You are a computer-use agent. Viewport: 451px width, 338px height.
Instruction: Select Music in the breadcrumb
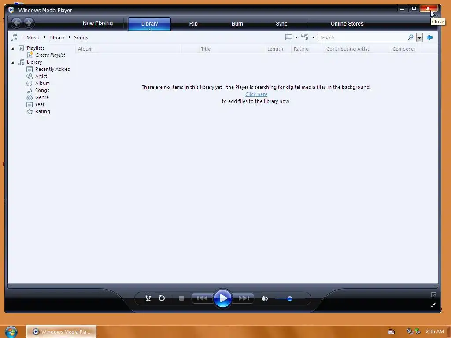pos(33,37)
